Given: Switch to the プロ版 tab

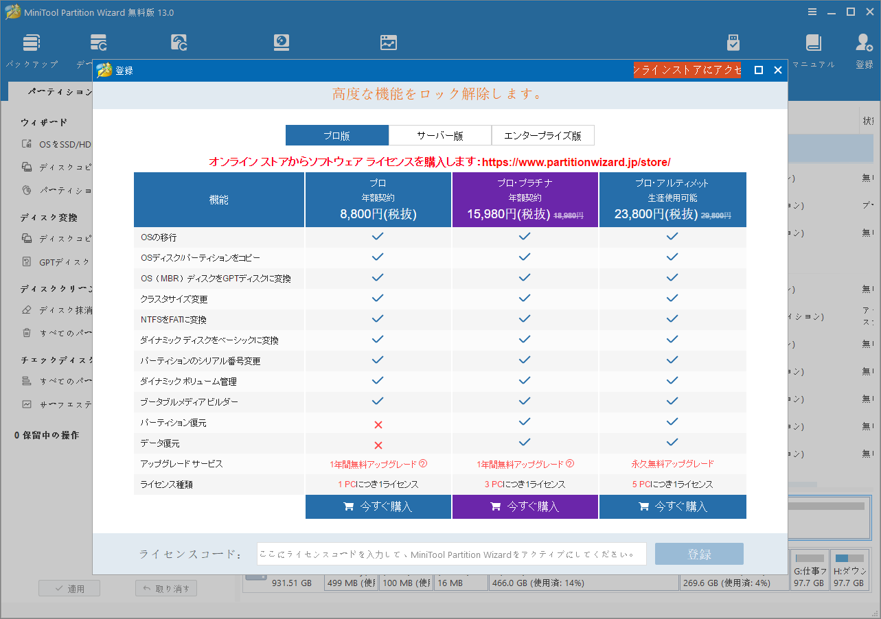Looking at the screenshot, I should click(337, 135).
